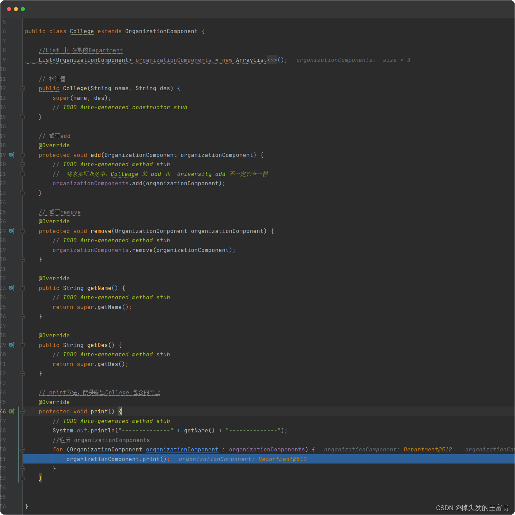Screen dimensions: 515x515
Task: Expand the folded <~> diamond in ArrayList
Action: click(272, 60)
